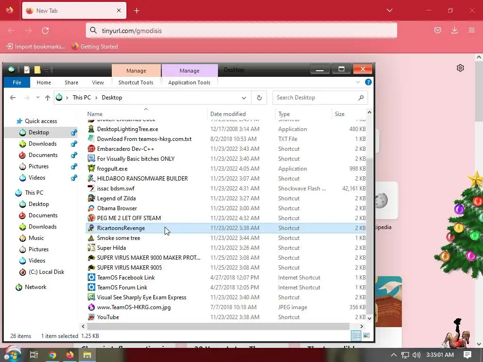Select Downloads under Quick access
483x362 pixels.
[42, 144]
